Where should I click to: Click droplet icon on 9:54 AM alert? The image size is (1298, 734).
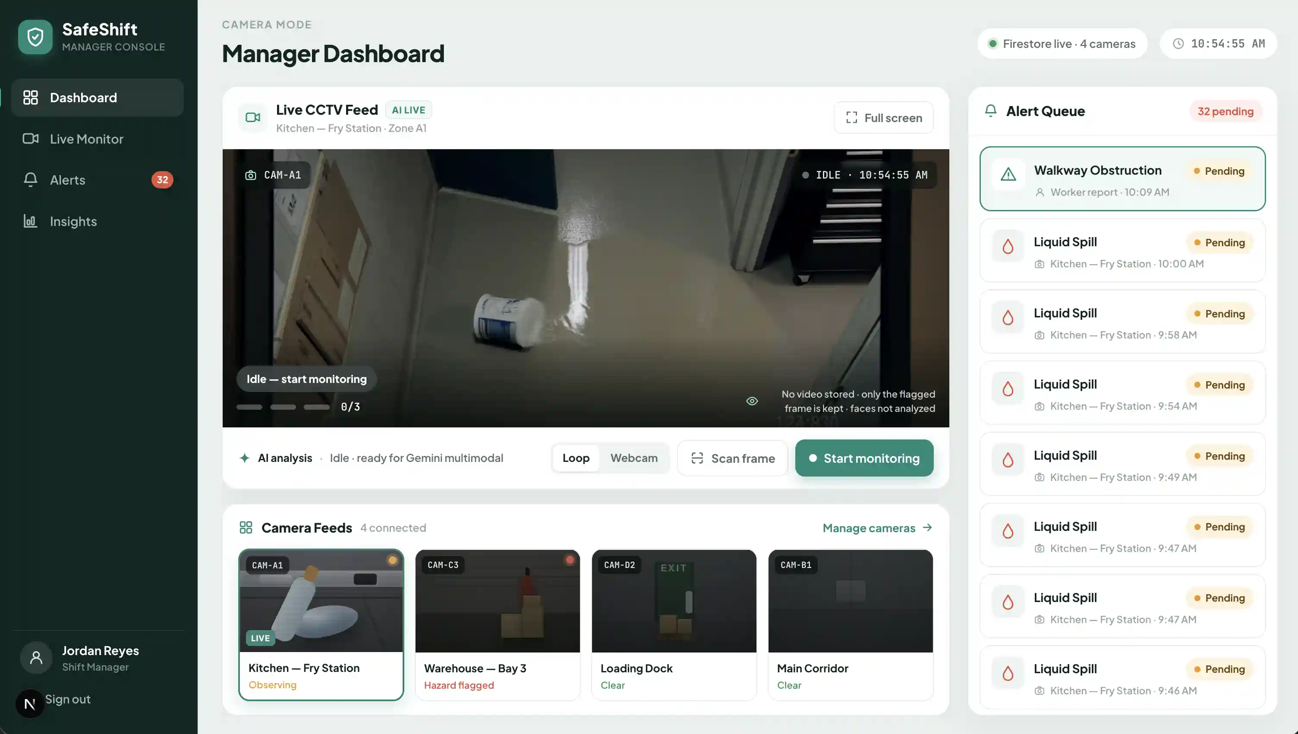pos(1008,389)
